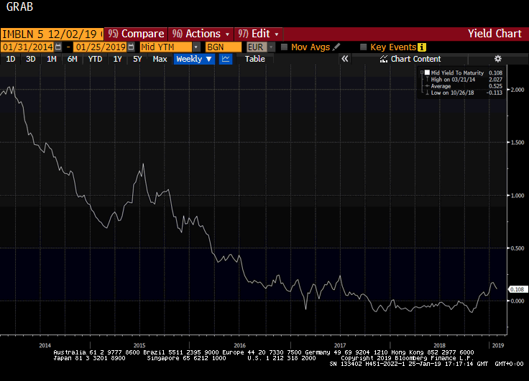Click the 2015 x-axis year label
The width and height of the screenshot is (529, 381).
139,345
